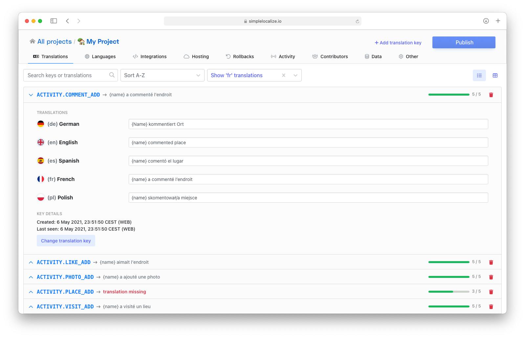Click Add translation key link

[x=398, y=43]
